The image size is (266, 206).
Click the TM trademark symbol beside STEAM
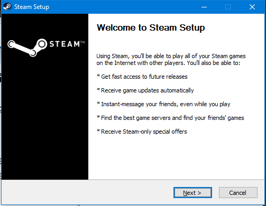coord(82,42)
